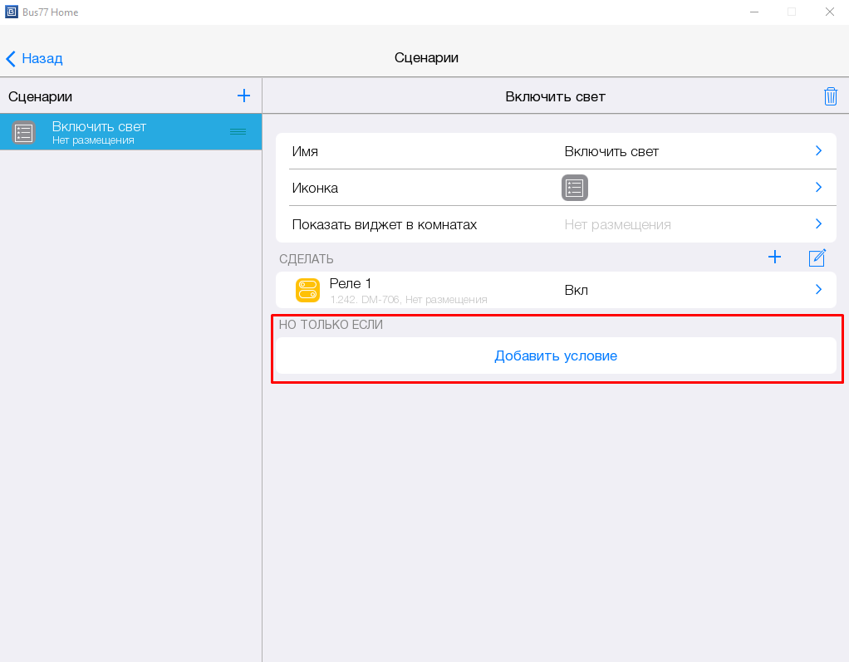Select Включить свет scenario in the list

(125, 132)
